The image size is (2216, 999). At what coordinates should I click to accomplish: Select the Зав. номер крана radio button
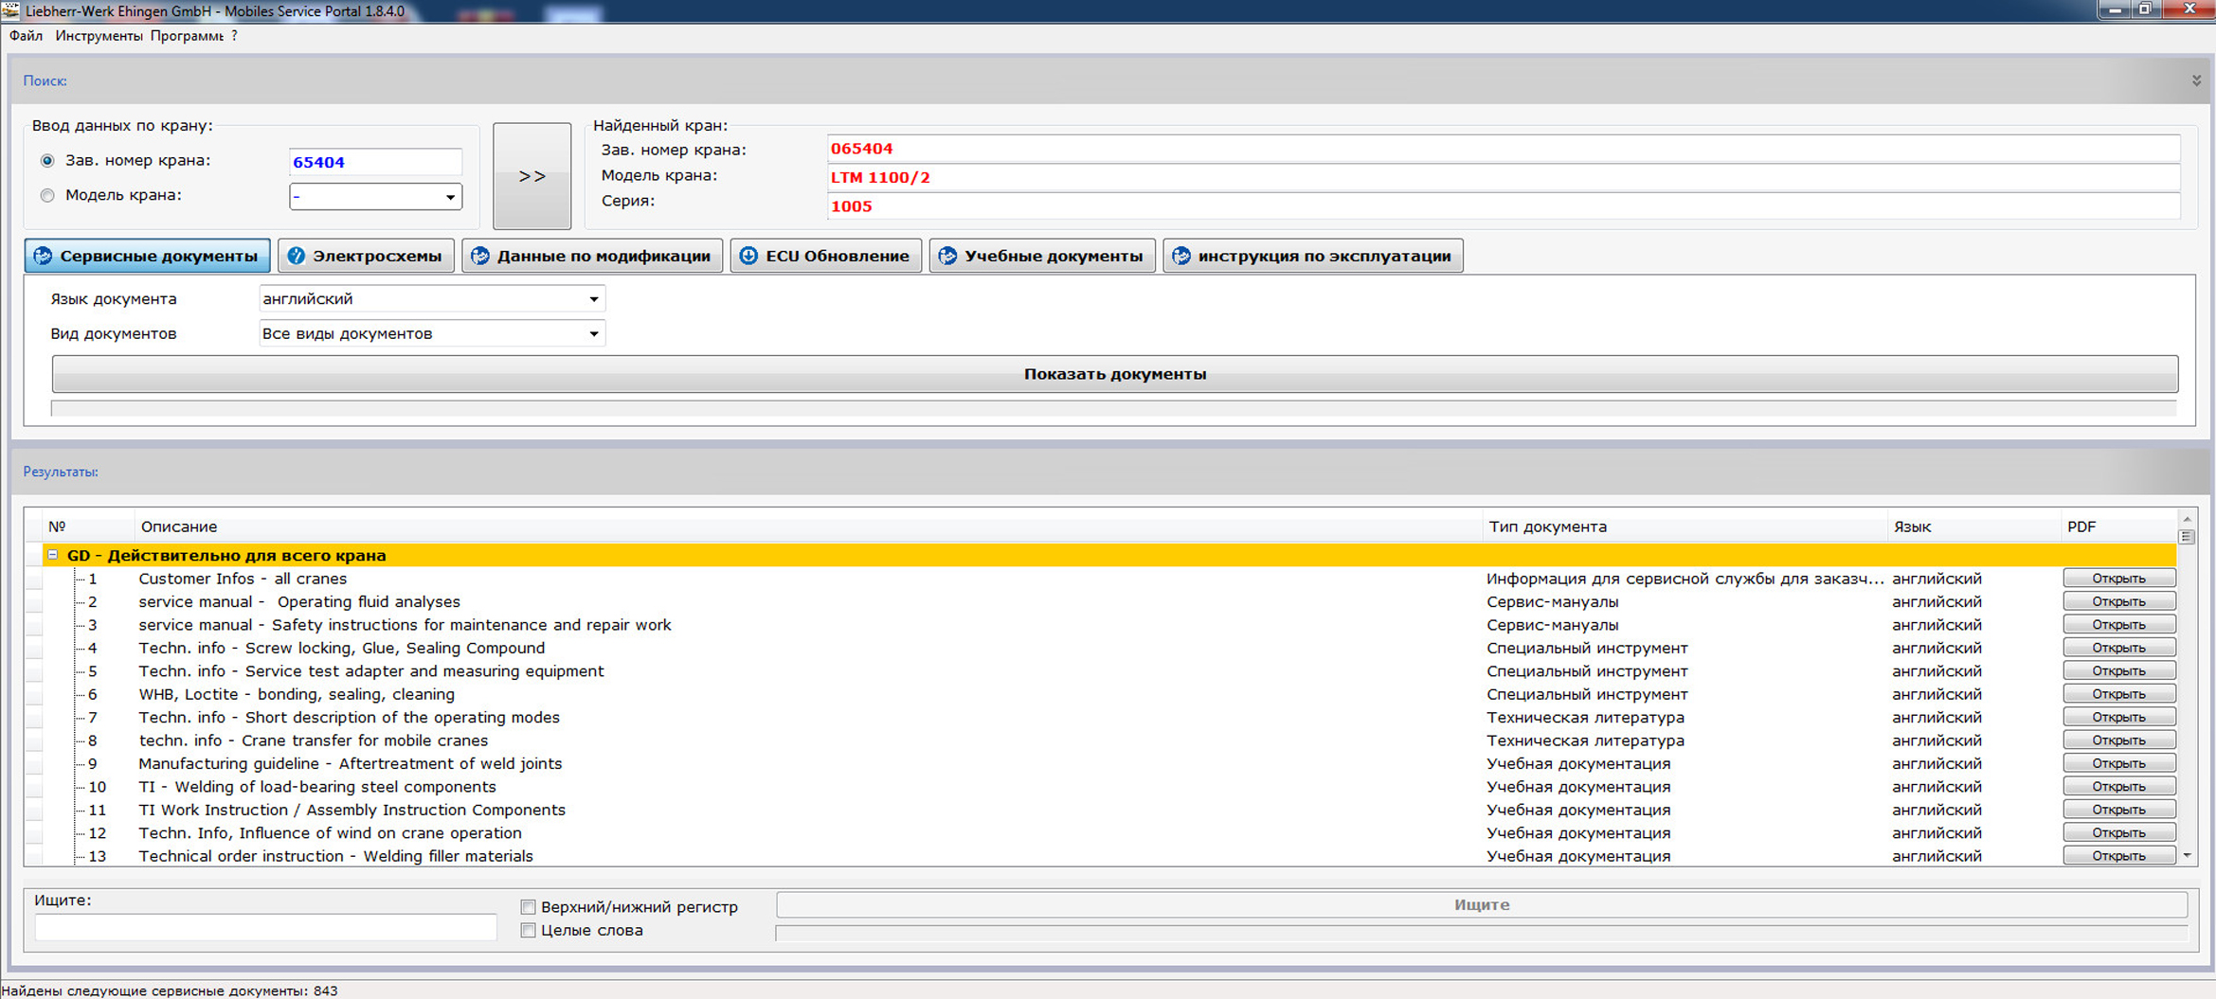coord(47,161)
